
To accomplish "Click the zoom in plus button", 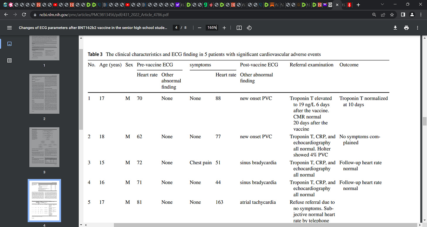I will (x=224, y=28).
